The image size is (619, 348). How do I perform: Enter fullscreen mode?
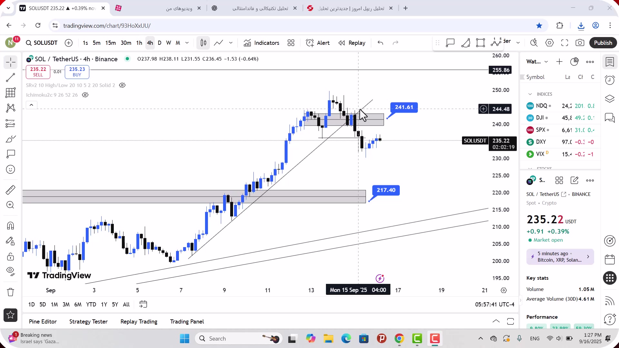(x=565, y=43)
